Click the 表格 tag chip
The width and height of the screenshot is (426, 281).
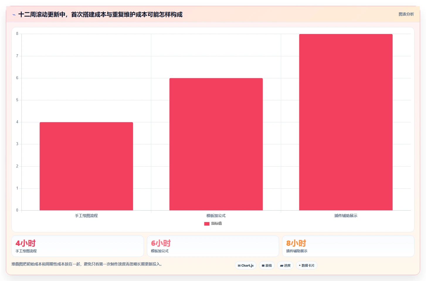coord(267,265)
